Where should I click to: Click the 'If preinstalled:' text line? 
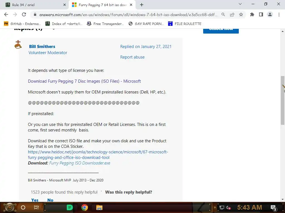pyautogui.click(x=41, y=114)
